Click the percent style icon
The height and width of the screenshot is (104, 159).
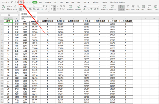click(88, 9)
